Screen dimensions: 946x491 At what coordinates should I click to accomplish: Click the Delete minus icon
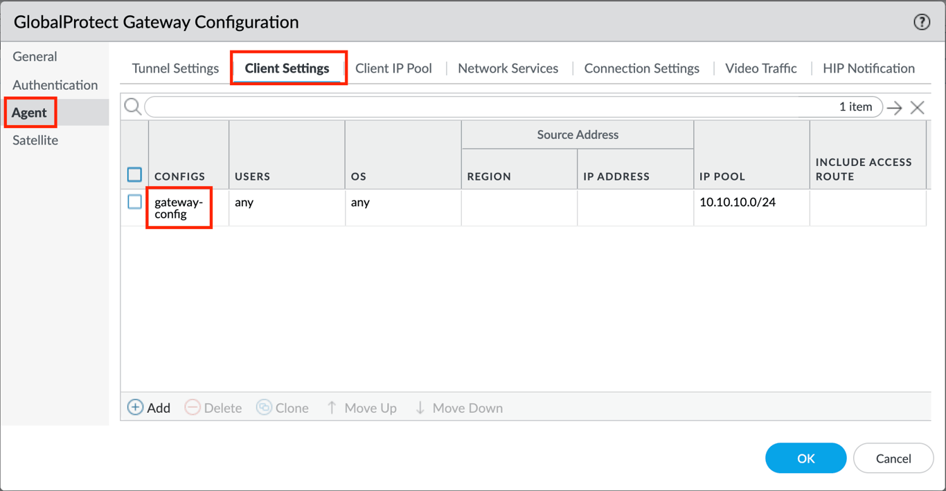click(193, 407)
